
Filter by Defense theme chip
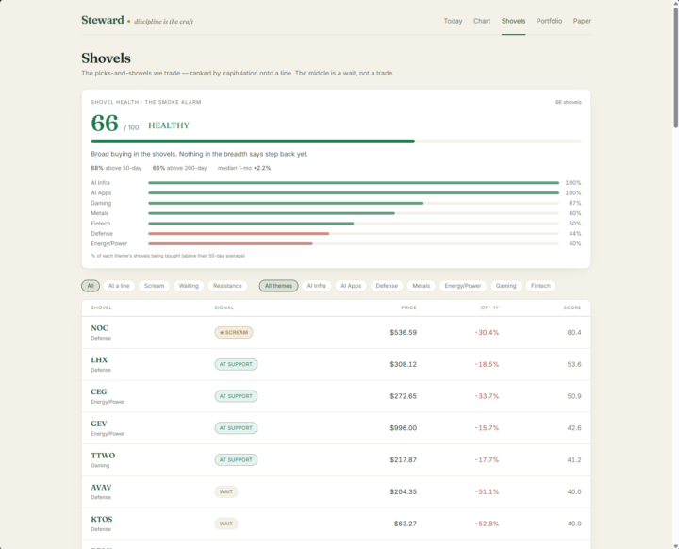coord(387,286)
